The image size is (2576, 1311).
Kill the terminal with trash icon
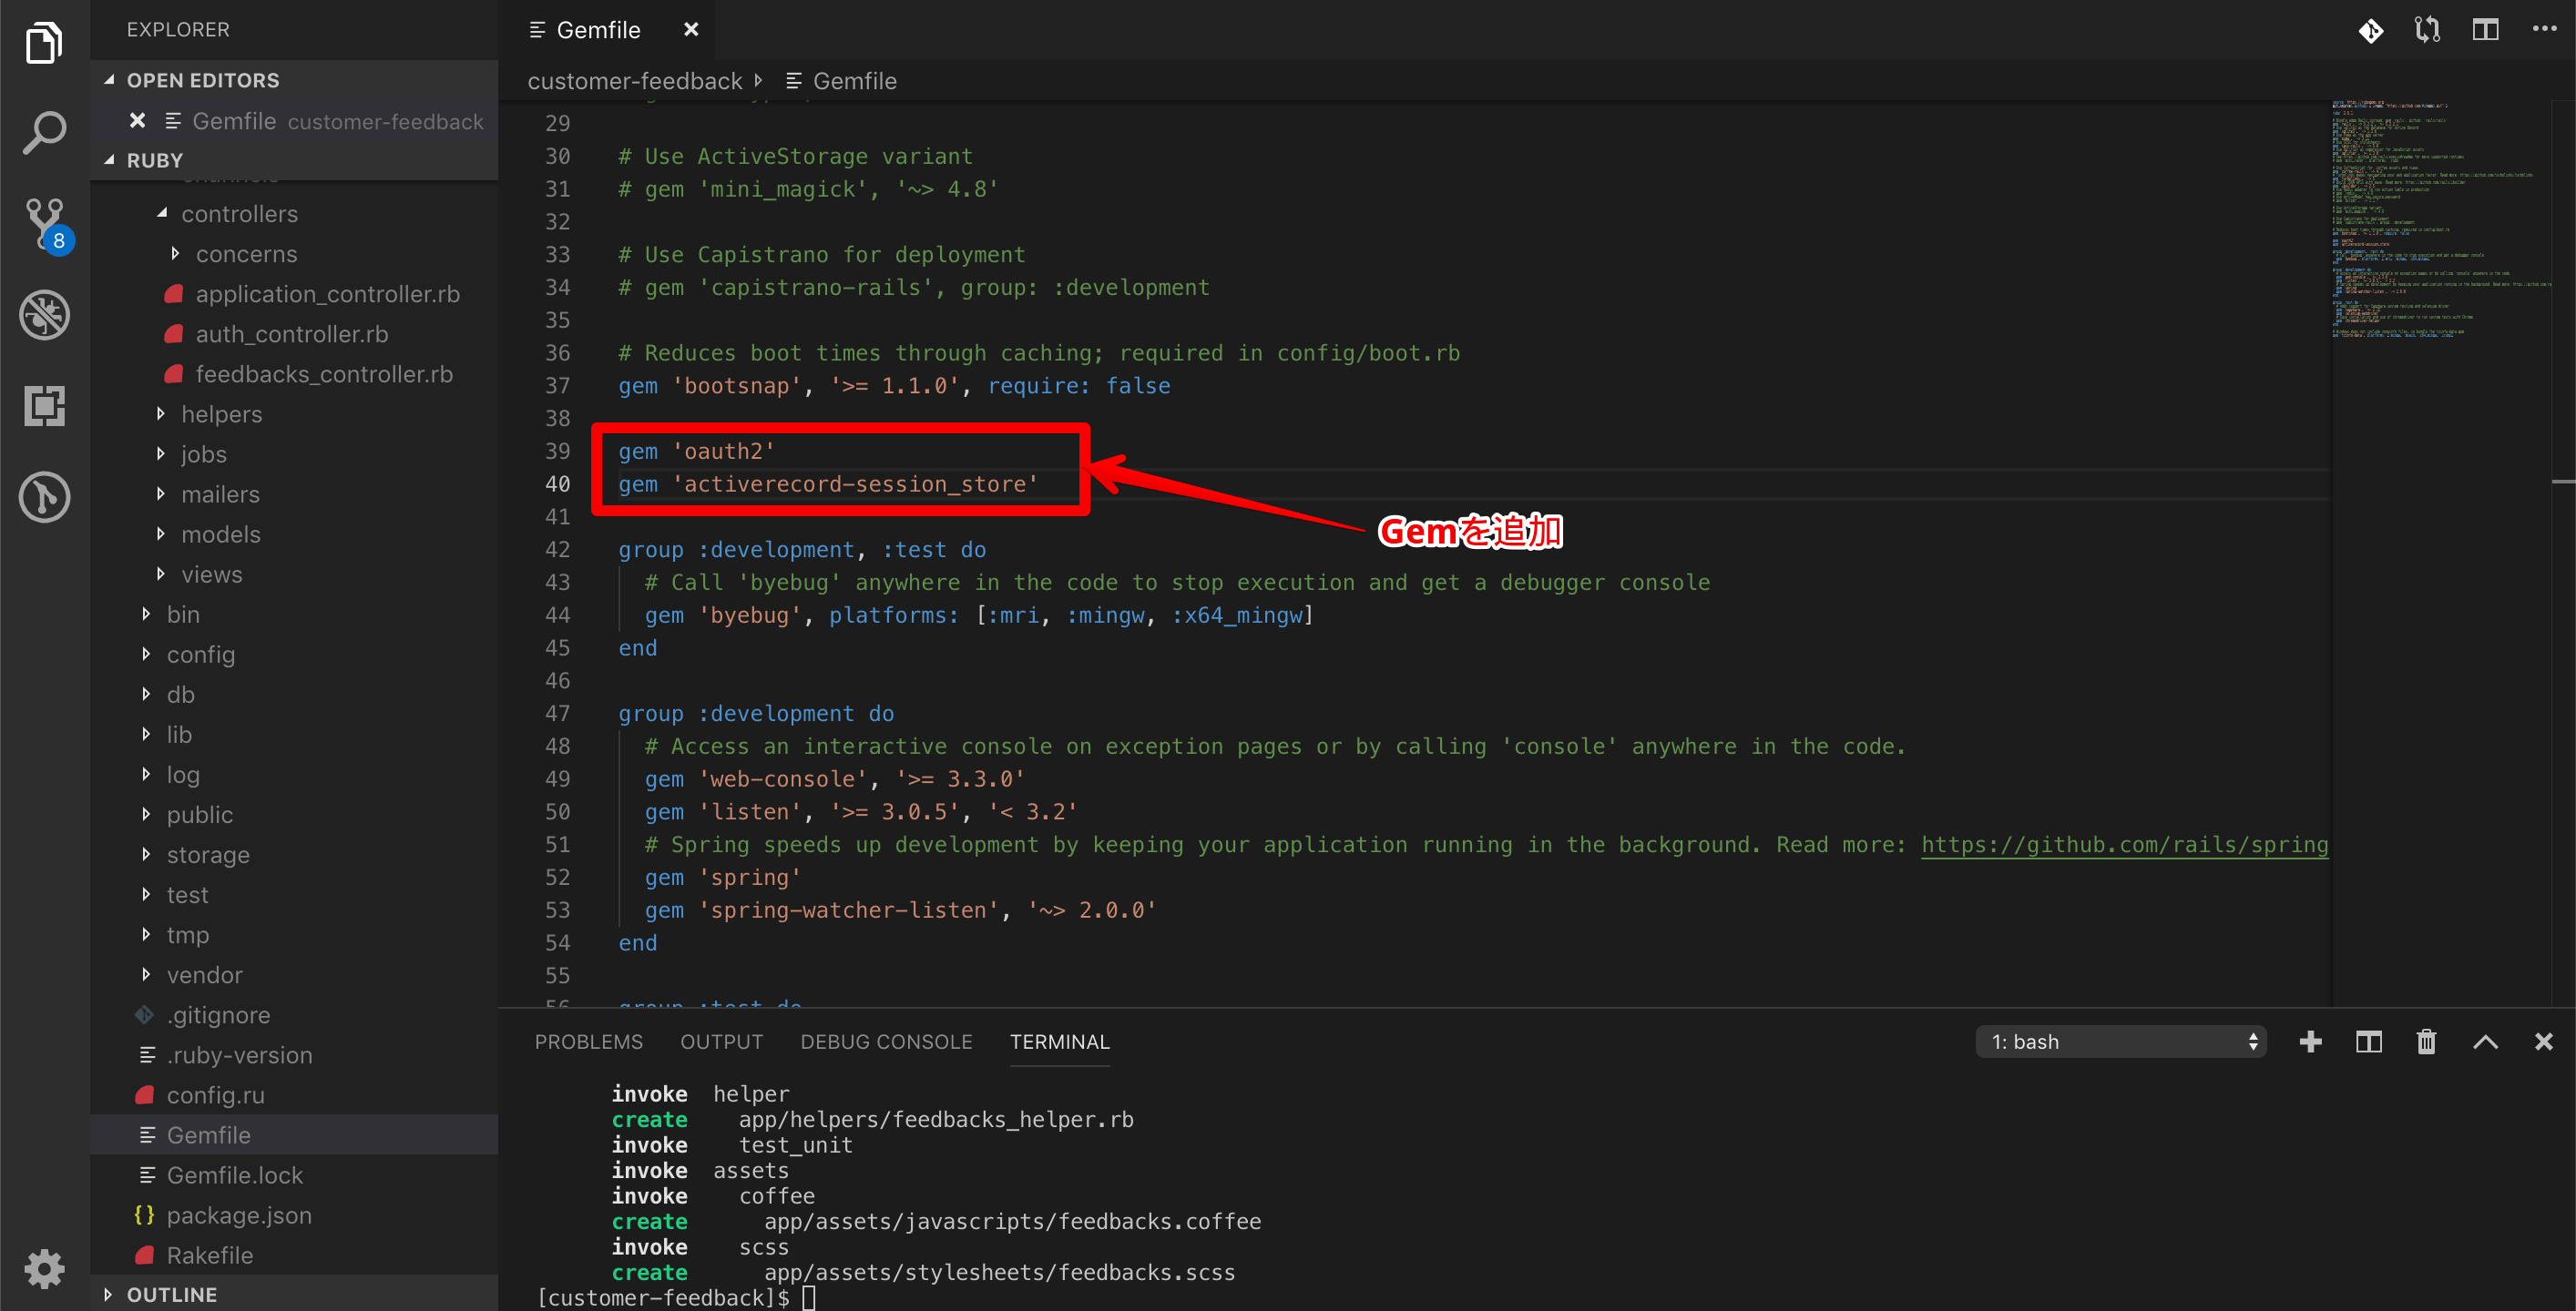(2426, 1042)
